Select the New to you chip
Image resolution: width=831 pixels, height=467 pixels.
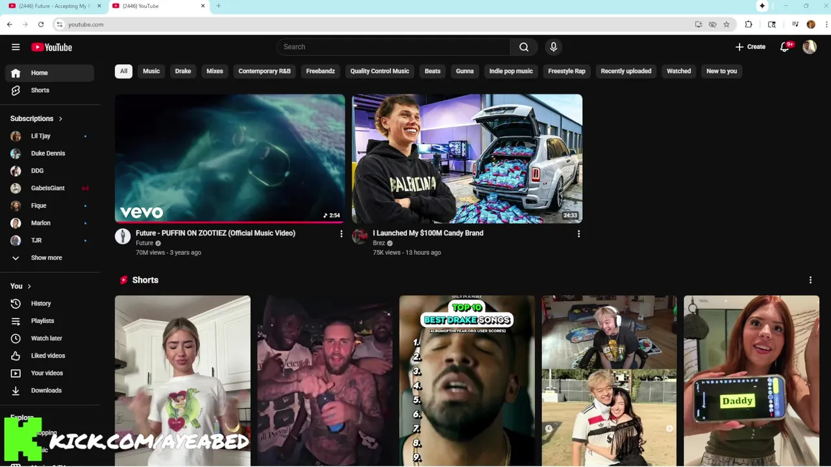[x=722, y=71]
